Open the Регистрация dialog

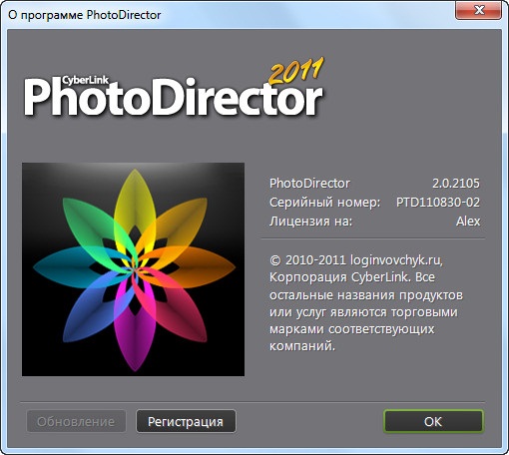tap(186, 421)
